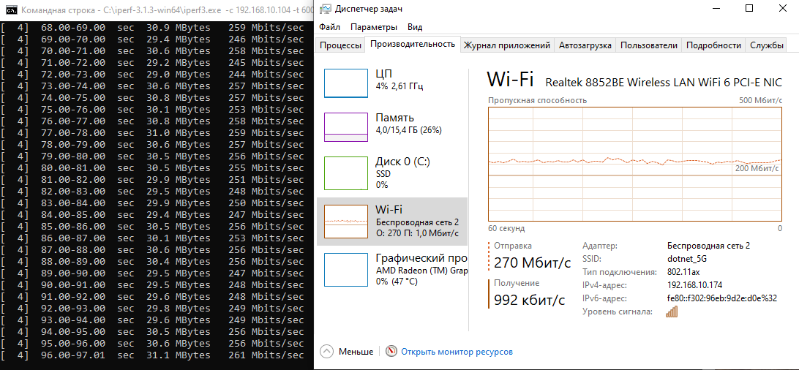Screen dimensions: 799x370
Task: Collapse view with the Меньше arrow icon
Action: pyautogui.click(x=327, y=352)
